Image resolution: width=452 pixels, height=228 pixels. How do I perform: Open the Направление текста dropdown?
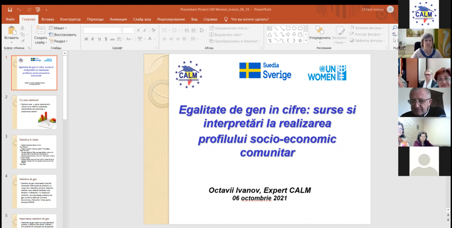[230, 28]
